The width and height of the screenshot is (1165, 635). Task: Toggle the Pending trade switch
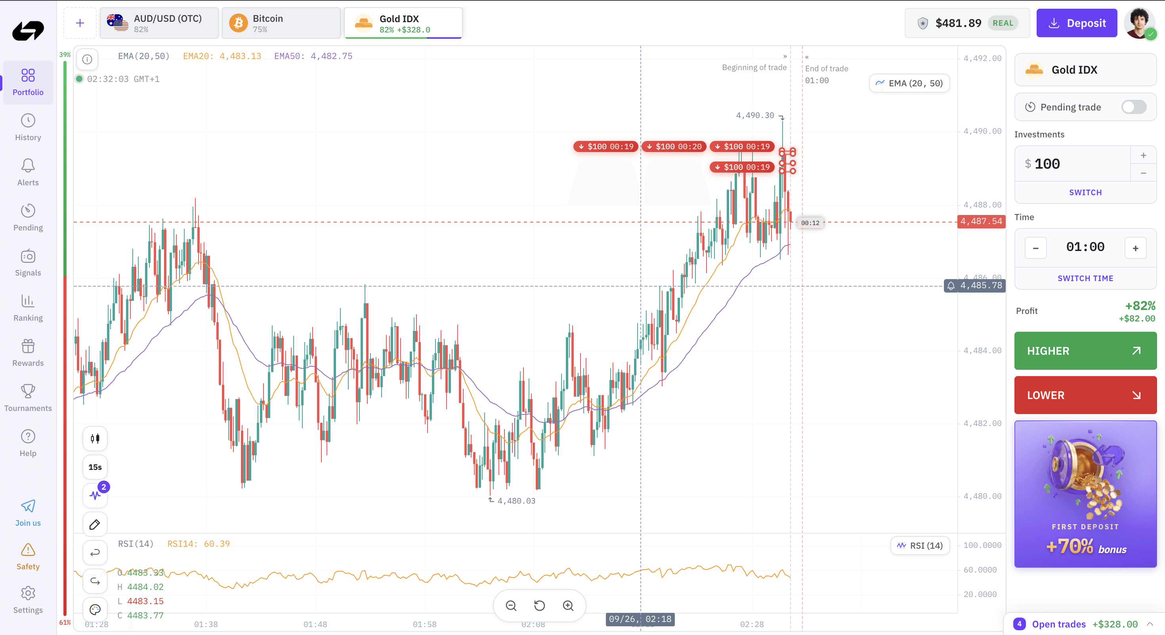1134,107
